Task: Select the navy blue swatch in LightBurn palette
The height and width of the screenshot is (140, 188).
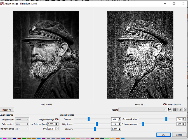Action: (x=14, y=139)
